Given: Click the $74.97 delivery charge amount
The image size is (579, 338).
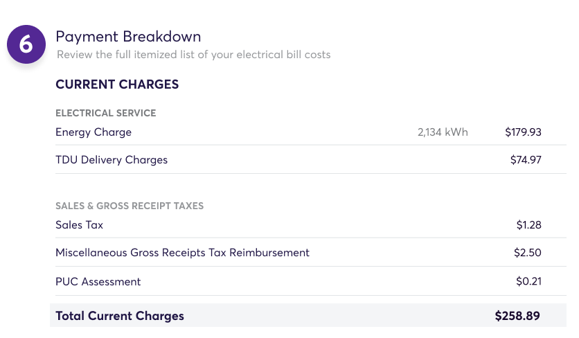Looking at the screenshot, I should (526, 160).
